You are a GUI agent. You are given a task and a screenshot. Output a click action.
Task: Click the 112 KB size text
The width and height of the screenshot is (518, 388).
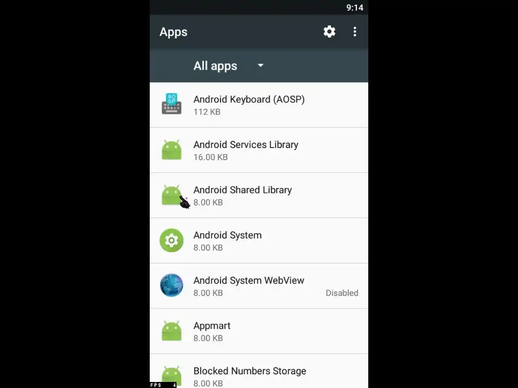click(x=207, y=112)
